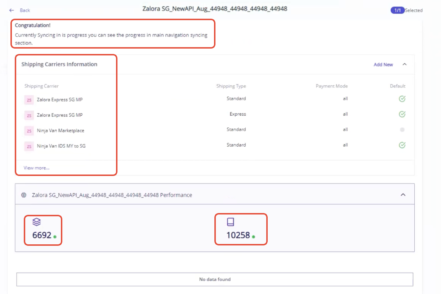The height and width of the screenshot is (294, 441).
Task: Click the Ninja Van Marketplace carrier name
Action: tap(61, 131)
